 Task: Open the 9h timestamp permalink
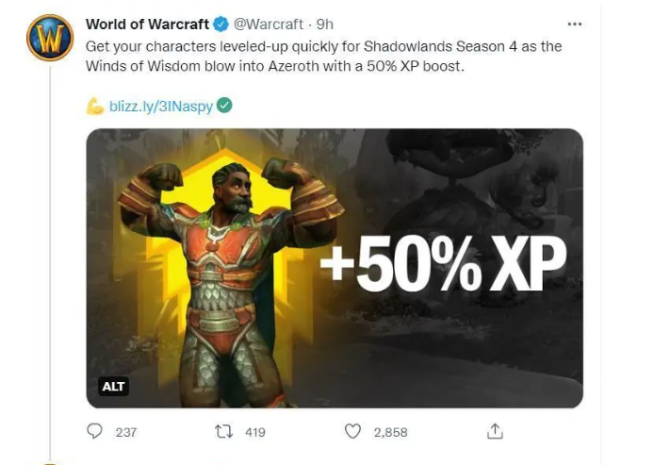pyautogui.click(x=325, y=25)
